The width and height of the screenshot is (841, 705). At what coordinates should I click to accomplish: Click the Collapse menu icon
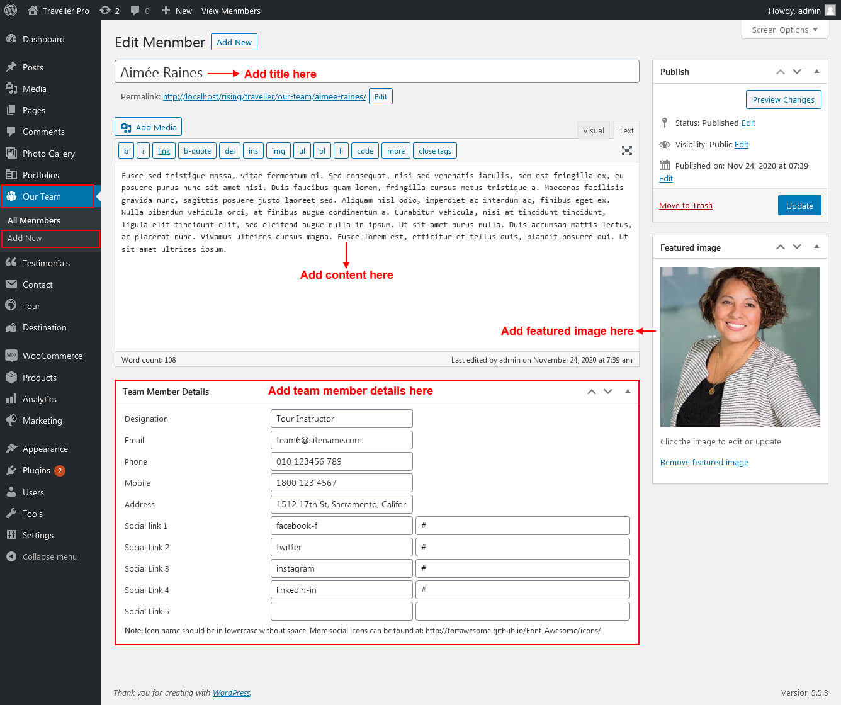pos(11,556)
